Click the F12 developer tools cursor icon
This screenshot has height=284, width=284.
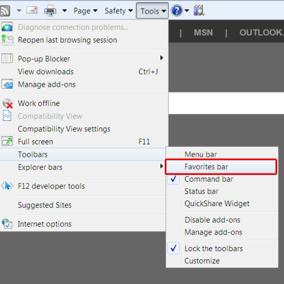tap(7, 186)
